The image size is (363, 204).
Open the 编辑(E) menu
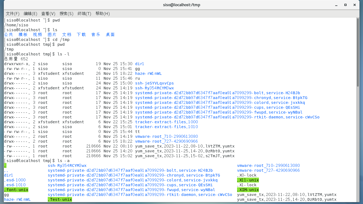[x=30, y=13]
